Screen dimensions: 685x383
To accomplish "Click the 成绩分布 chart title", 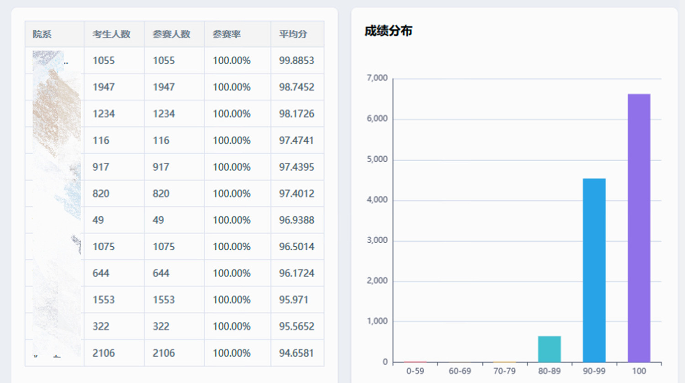I will click(x=388, y=31).
